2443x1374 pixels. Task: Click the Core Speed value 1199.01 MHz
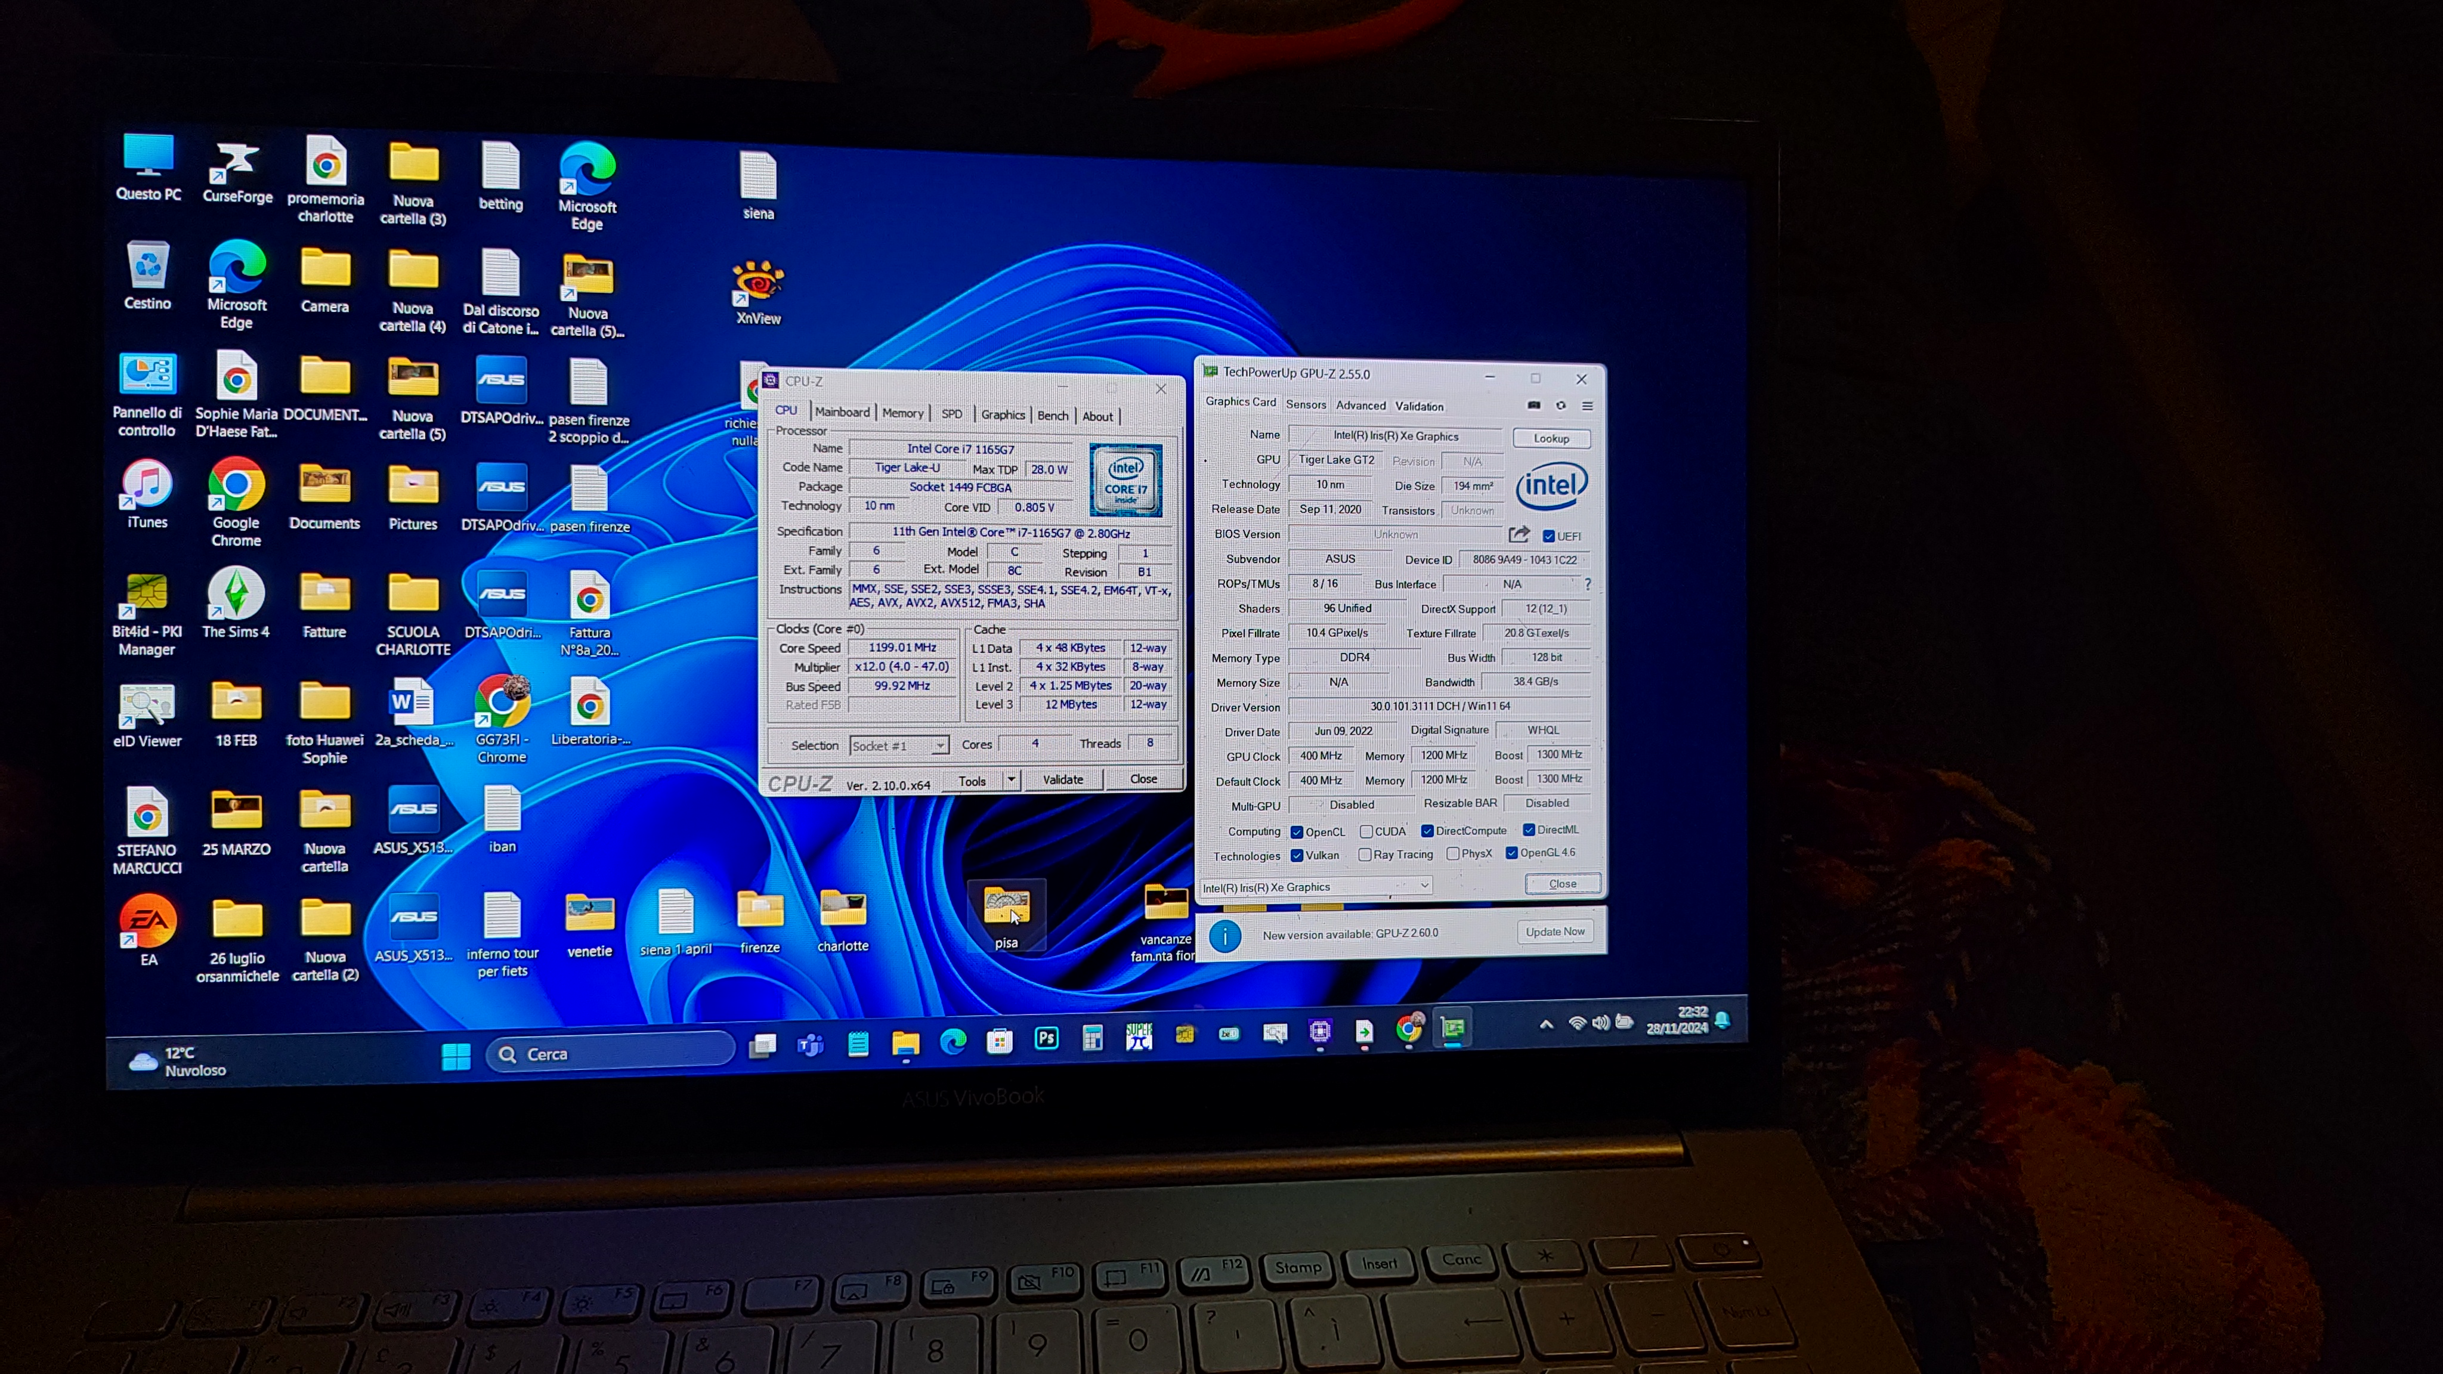pyautogui.click(x=902, y=648)
